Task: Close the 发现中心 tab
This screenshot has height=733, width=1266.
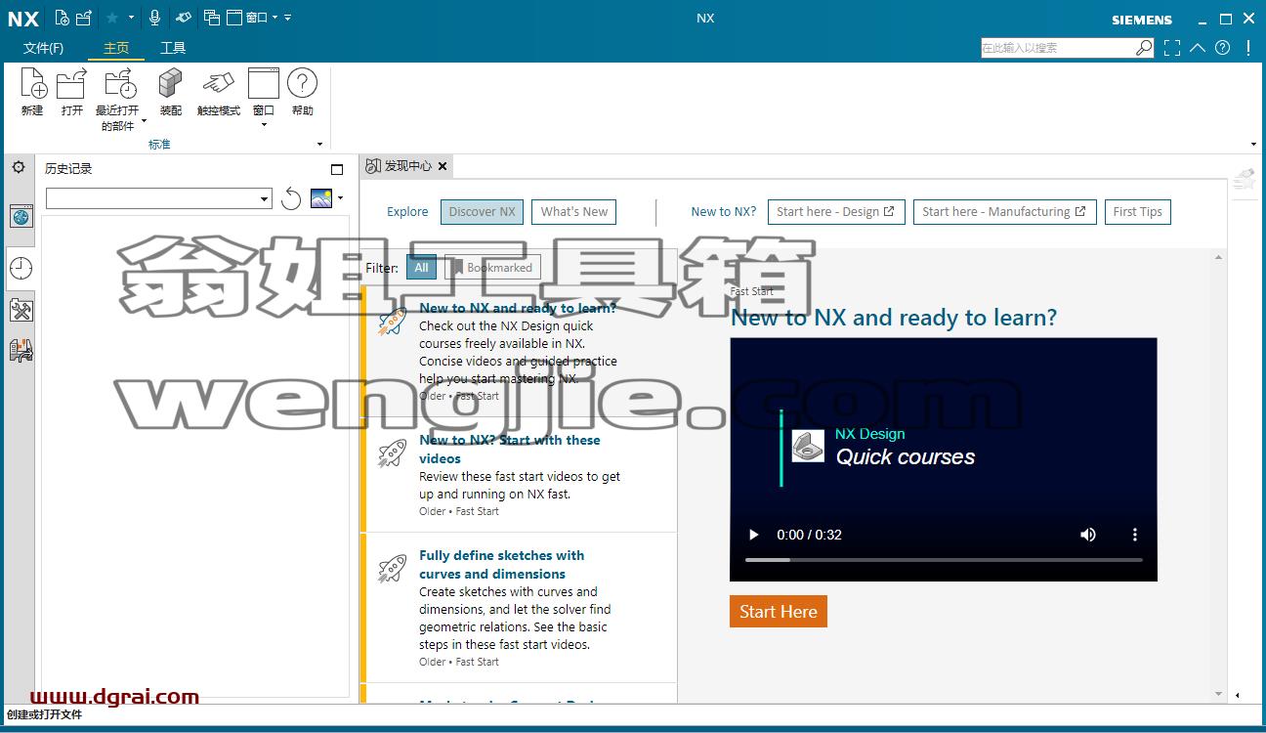Action: coord(443,166)
